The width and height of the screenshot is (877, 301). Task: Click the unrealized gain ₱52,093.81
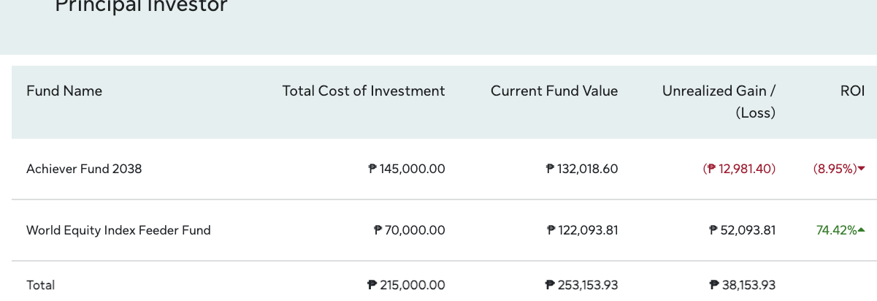(743, 230)
